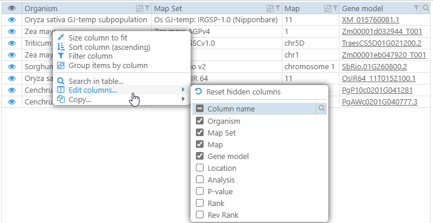Click the group icon in Map Set header
The image size is (433, 223).
270,9
